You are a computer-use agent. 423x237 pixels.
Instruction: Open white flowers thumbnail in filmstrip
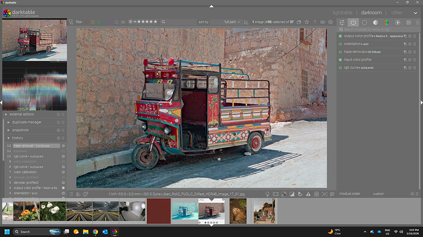point(53,212)
